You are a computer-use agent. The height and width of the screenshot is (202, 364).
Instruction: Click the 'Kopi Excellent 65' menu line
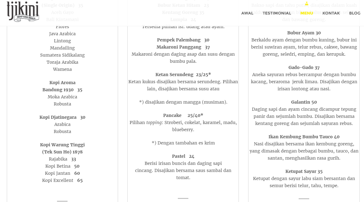pos(62,180)
